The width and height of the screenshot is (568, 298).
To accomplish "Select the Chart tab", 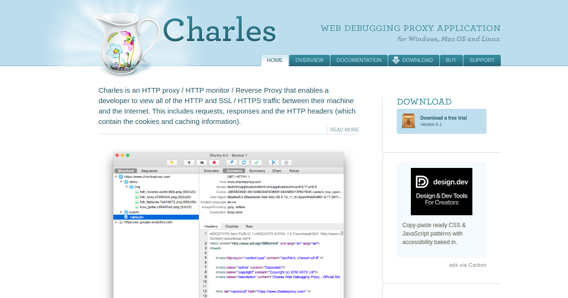I will coord(277,171).
